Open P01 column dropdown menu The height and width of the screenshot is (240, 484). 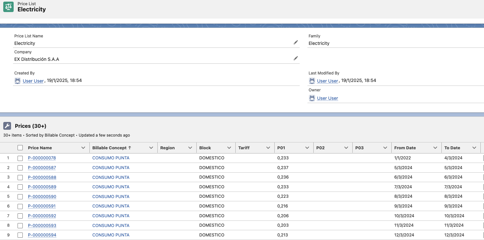click(307, 148)
